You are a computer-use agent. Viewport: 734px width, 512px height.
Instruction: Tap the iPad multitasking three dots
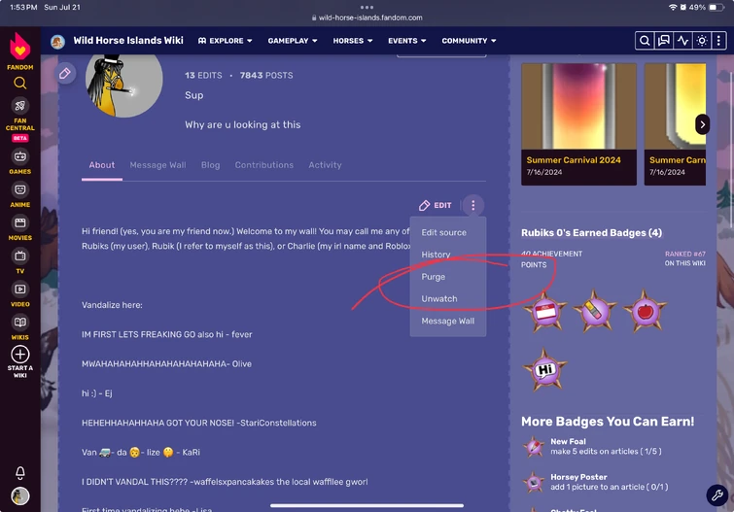click(367, 7)
